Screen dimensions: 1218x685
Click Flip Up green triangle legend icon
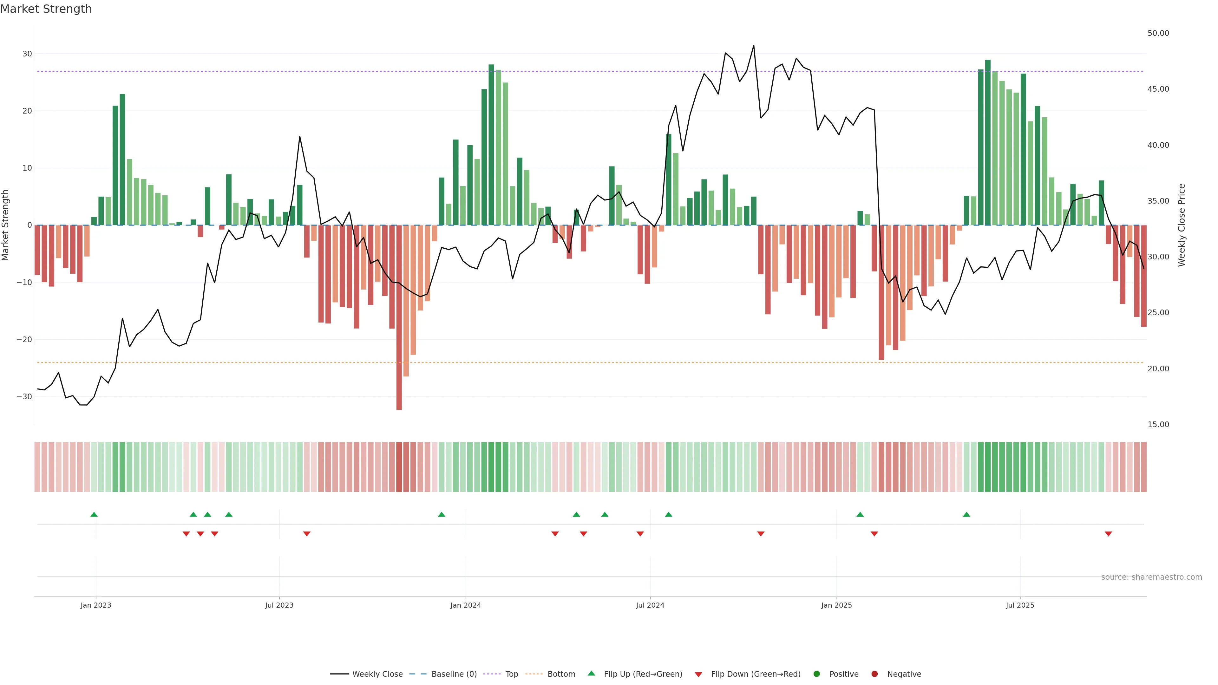(x=591, y=673)
